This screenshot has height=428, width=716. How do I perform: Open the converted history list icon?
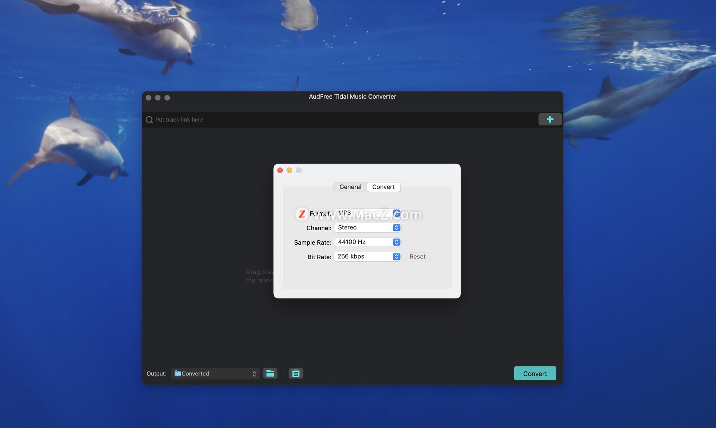pos(296,373)
